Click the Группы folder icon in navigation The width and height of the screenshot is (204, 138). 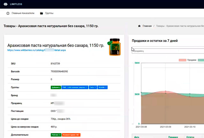[x=42, y=13]
